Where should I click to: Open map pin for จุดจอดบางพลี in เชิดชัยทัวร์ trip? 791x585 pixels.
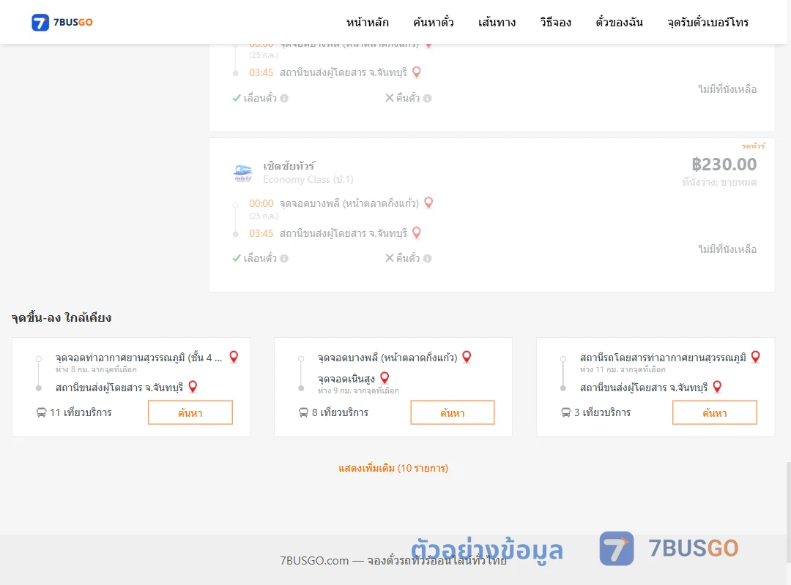click(x=428, y=203)
